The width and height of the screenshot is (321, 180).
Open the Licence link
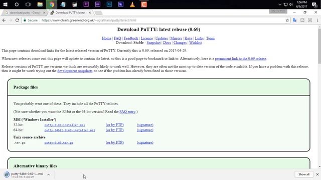(147, 38)
